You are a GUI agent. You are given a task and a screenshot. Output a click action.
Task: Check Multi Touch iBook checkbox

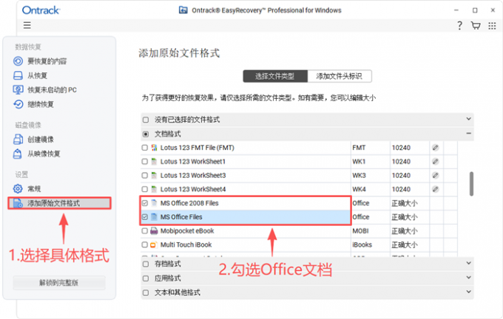coord(145,244)
